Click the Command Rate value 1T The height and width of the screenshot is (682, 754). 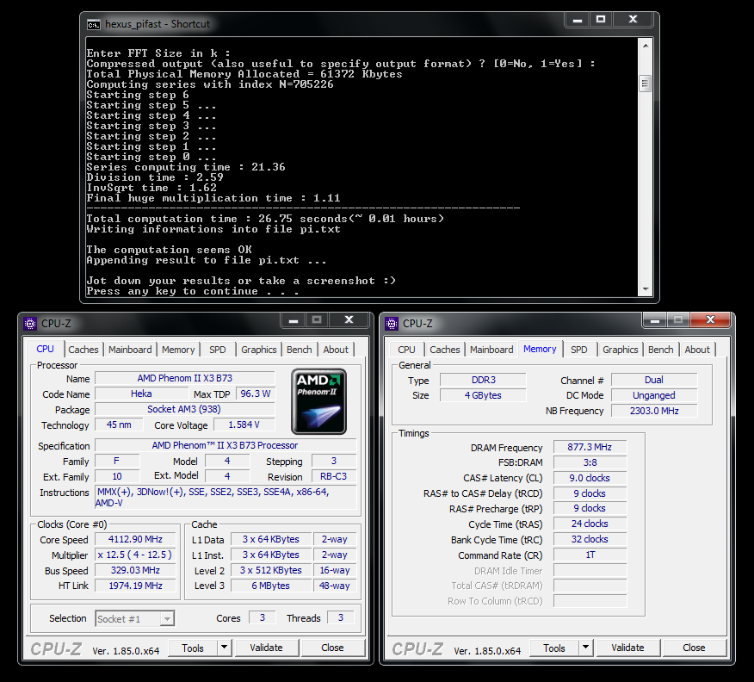click(x=590, y=555)
